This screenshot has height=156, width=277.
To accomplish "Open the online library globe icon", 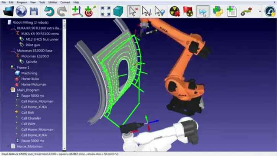I will click(x=21, y=11).
